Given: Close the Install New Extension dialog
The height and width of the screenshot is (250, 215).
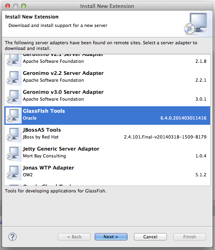Looking at the screenshot, I should [8, 6].
